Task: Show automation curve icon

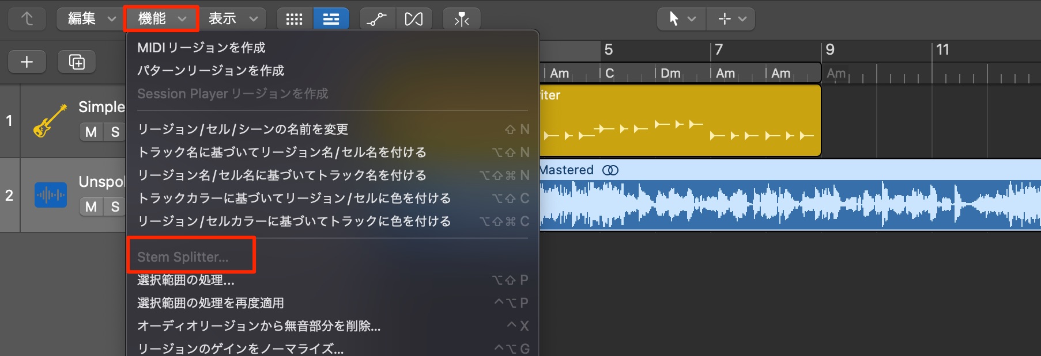Action: tap(377, 18)
